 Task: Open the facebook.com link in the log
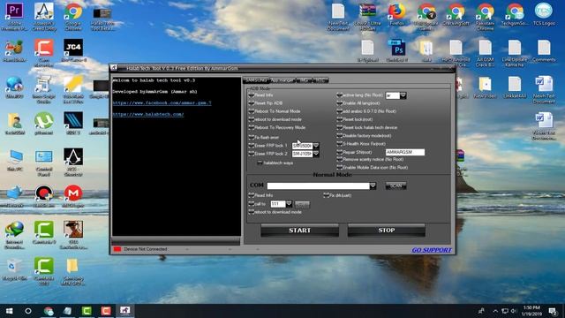162,103
